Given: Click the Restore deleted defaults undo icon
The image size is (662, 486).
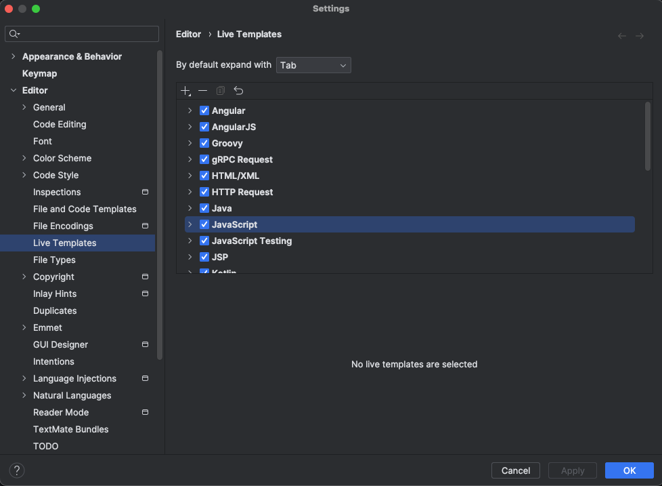Looking at the screenshot, I should [x=238, y=91].
